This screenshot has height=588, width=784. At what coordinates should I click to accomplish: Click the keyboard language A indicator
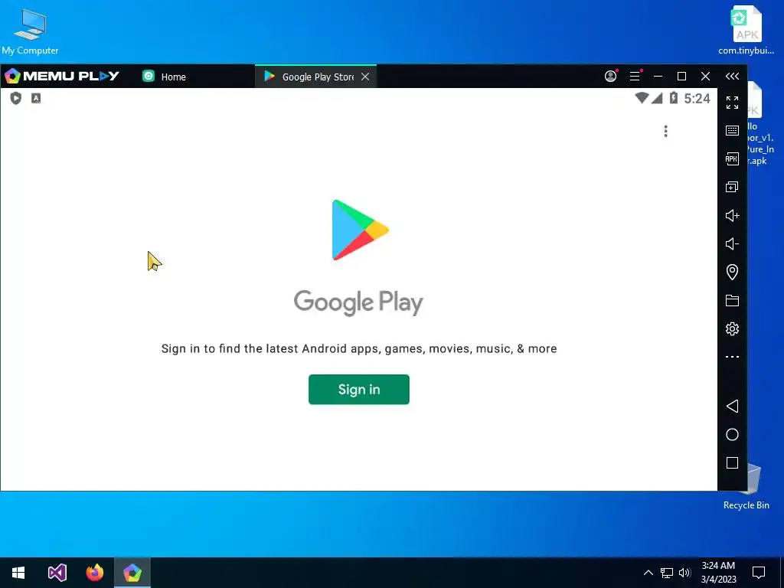(36, 98)
